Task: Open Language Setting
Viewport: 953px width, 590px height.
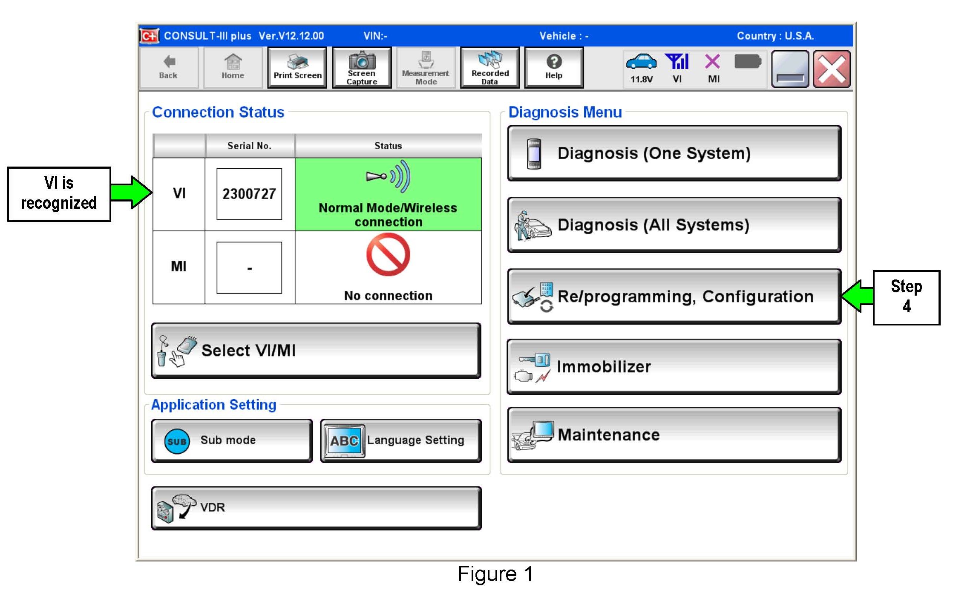Action: click(x=400, y=440)
